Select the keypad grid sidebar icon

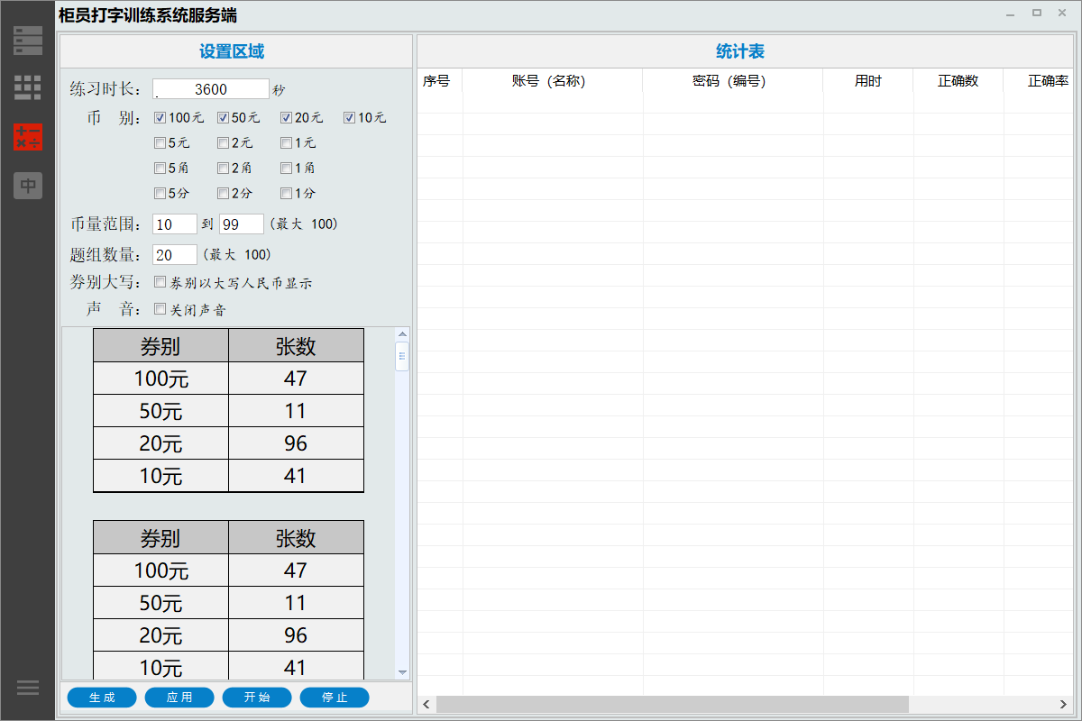28,88
